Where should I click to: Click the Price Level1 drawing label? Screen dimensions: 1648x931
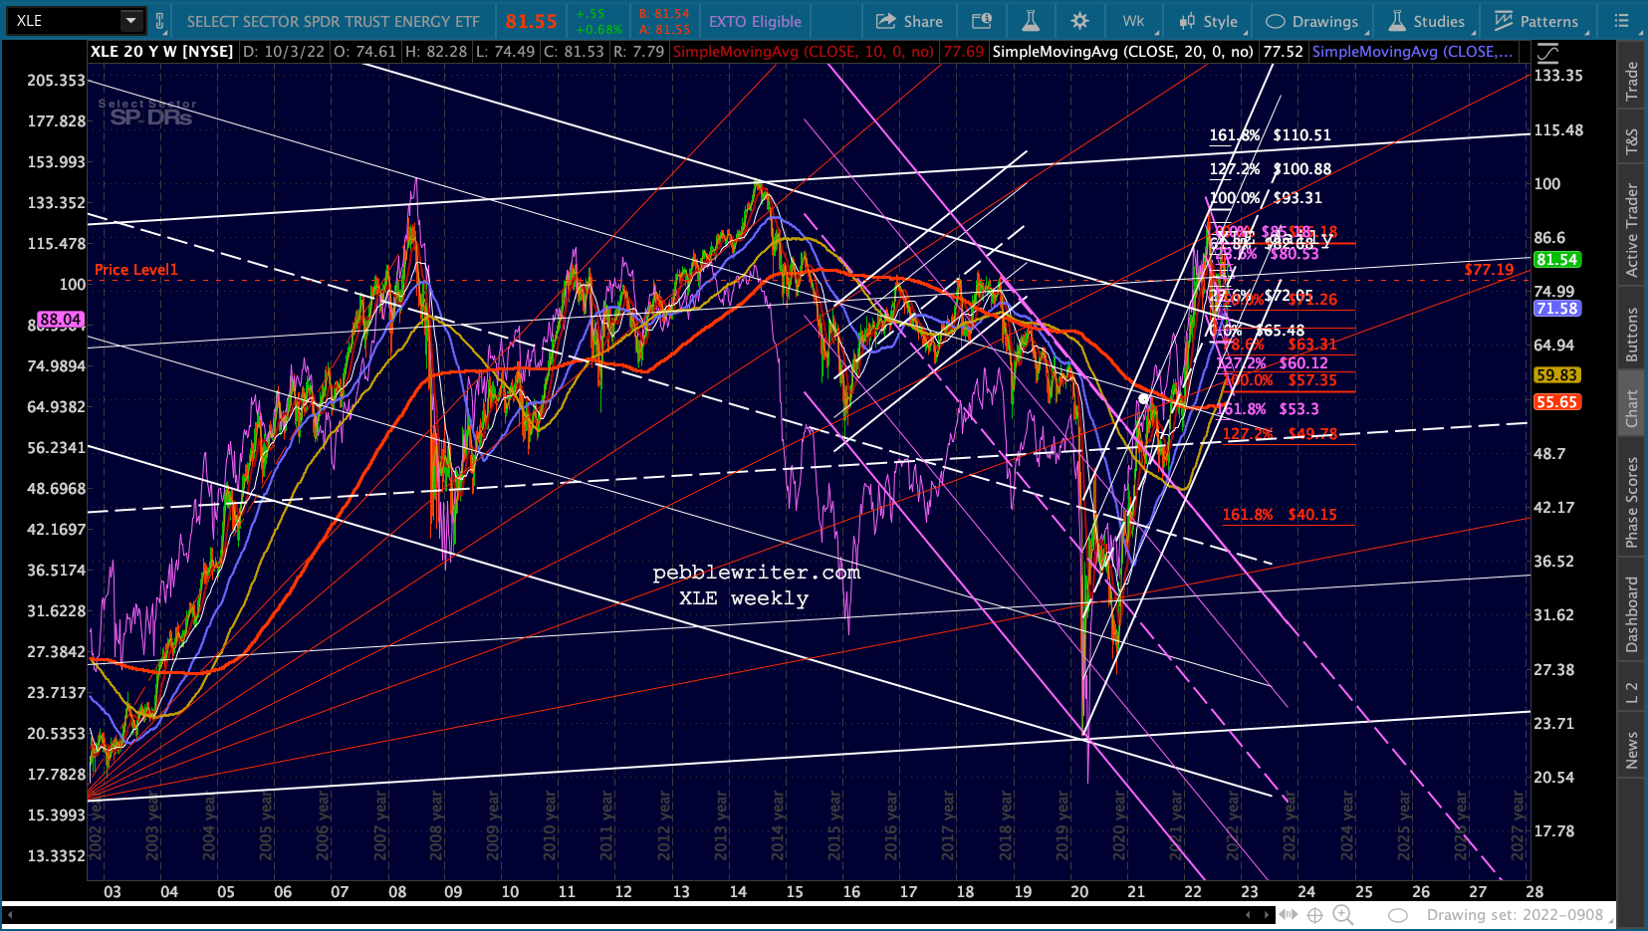point(136,270)
